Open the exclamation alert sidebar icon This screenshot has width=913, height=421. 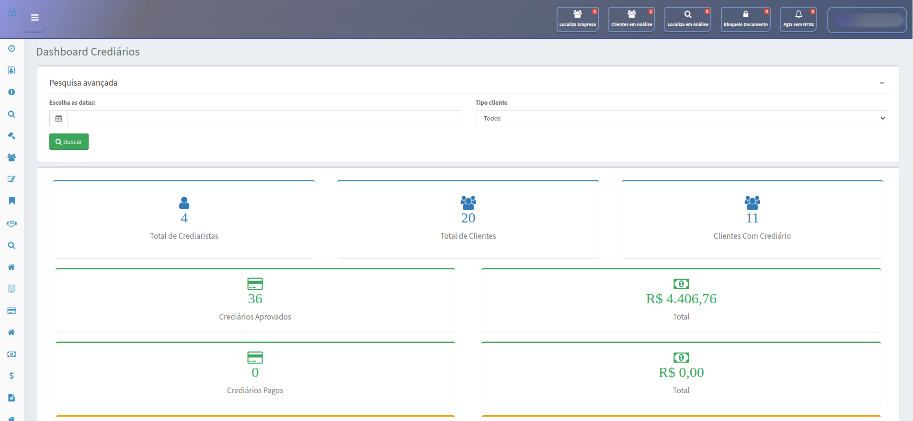pyautogui.click(x=11, y=92)
